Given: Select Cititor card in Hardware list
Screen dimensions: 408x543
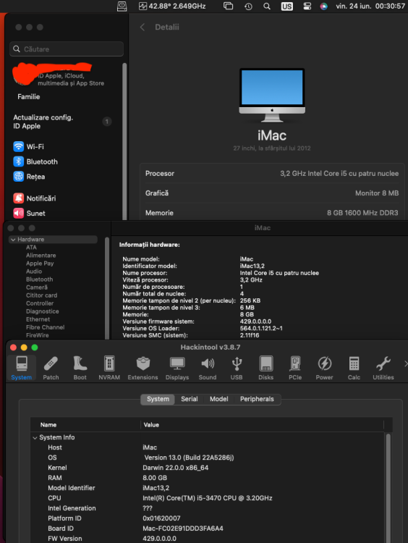Looking at the screenshot, I should (41, 295).
